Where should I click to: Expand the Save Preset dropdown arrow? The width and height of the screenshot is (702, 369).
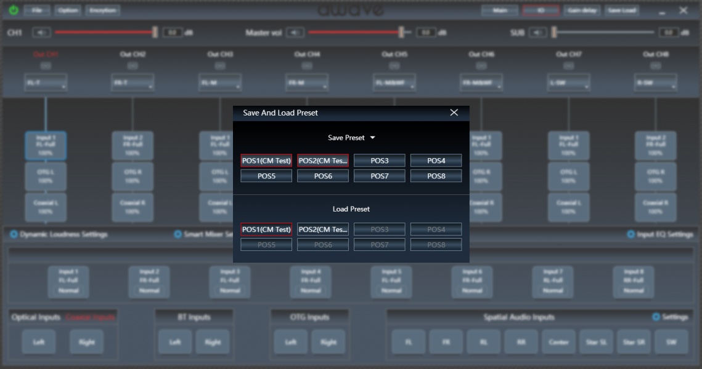372,138
